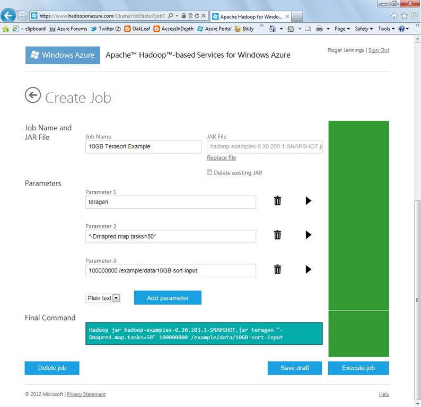Click the Add parameter button
Screen dimensions: 421x407
coord(168,298)
